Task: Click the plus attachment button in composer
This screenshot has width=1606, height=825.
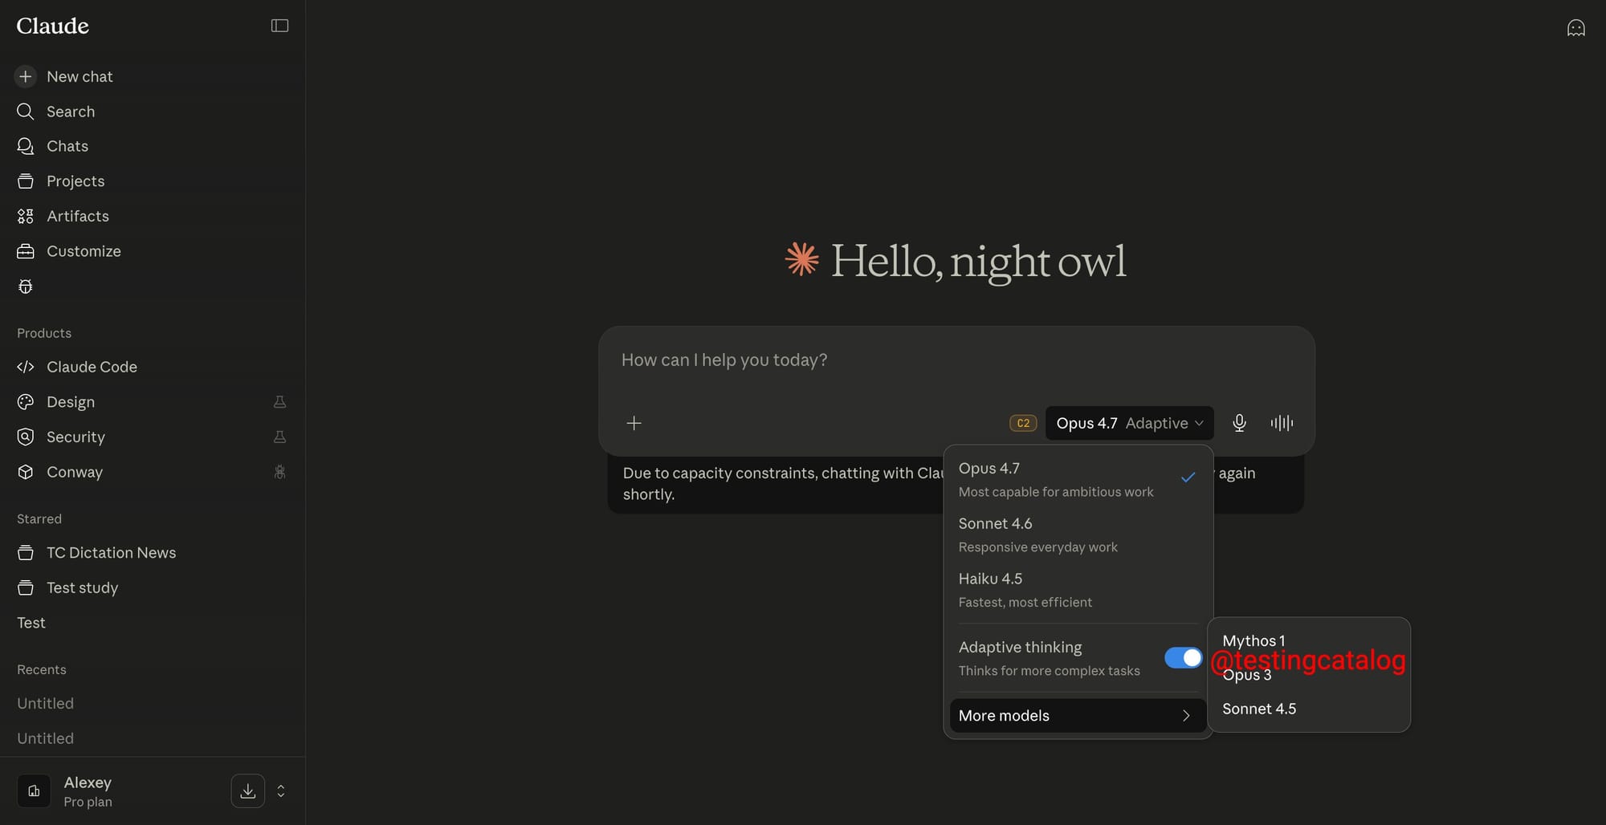Action: (x=634, y=423)
